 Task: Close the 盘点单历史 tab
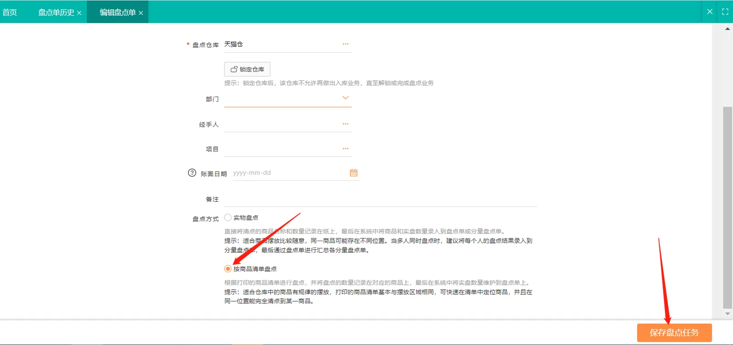click(x=79, y=13)
